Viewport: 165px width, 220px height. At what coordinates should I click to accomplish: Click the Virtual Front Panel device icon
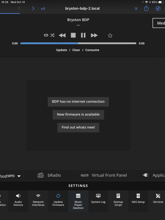[x=85, y=175]
